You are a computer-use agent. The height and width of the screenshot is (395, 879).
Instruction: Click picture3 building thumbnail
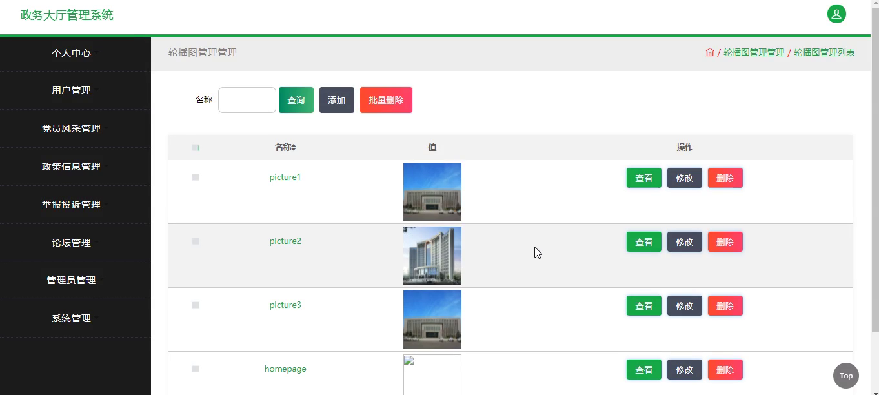click(432, 319)
